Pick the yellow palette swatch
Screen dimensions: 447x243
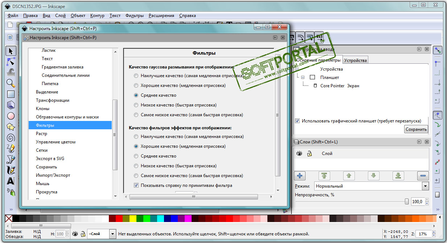click(x=133, y=218)
